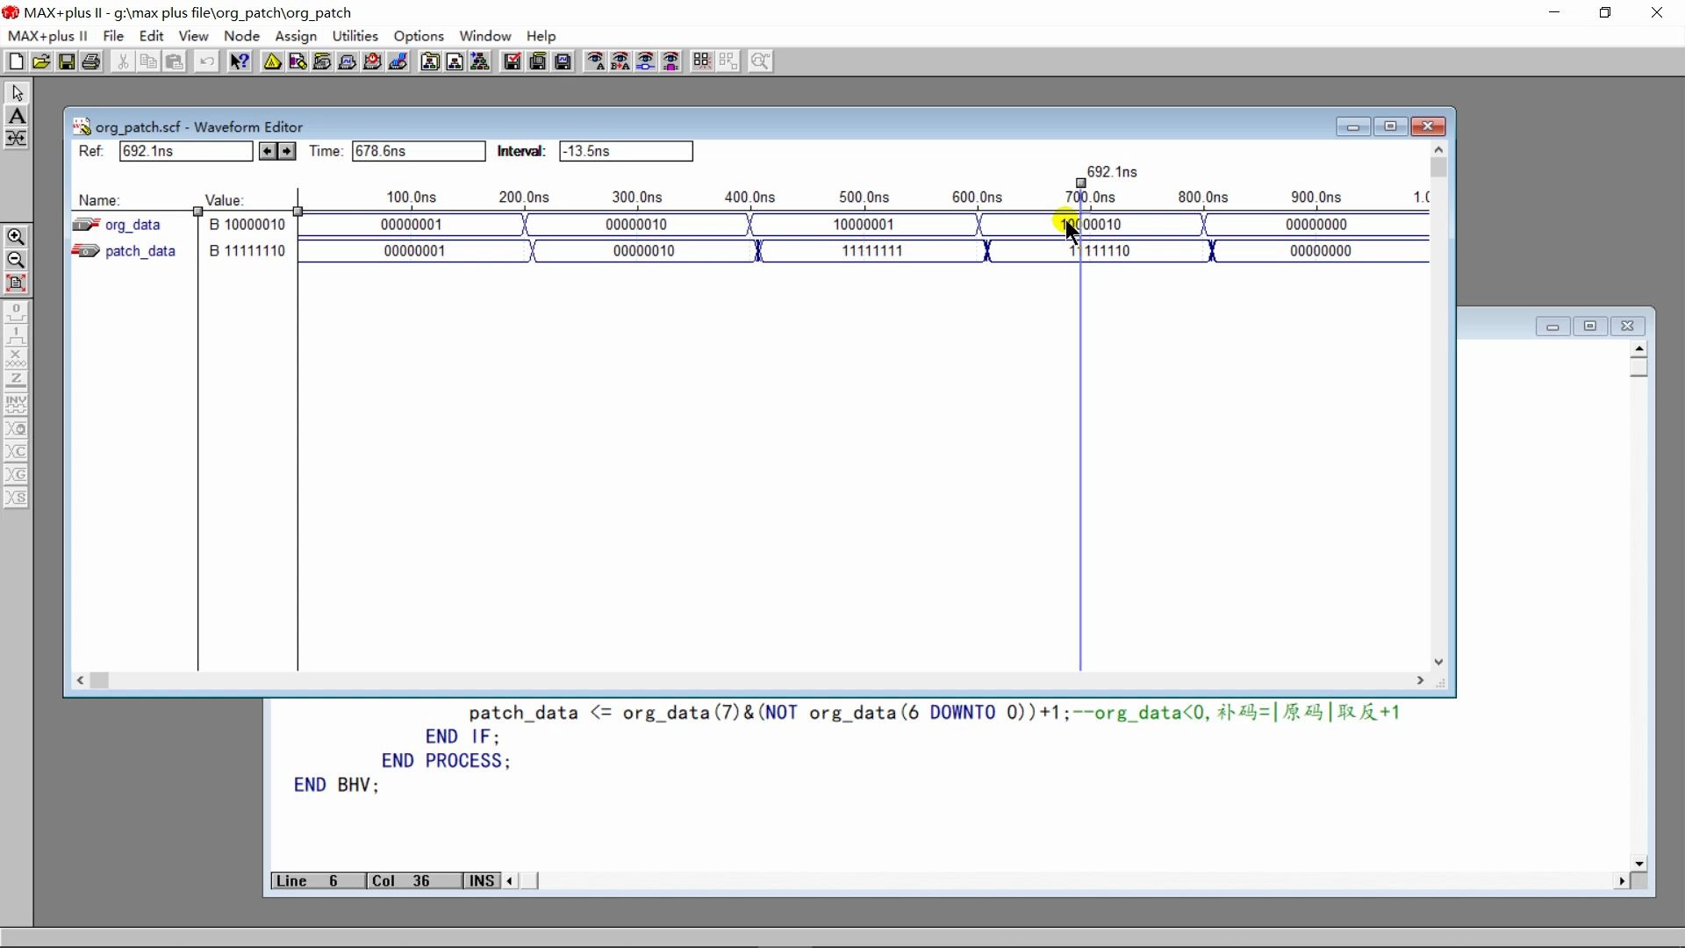Open the Node menu
This screenshot has width=1685, height=948.
(241, 36)
